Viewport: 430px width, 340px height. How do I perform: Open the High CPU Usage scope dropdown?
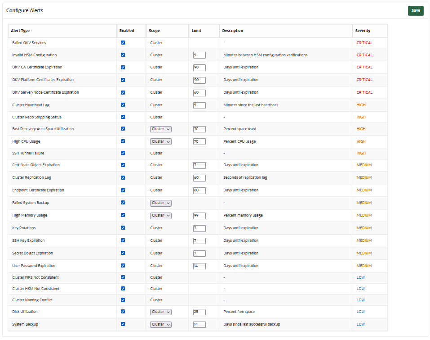pos(160,141)
